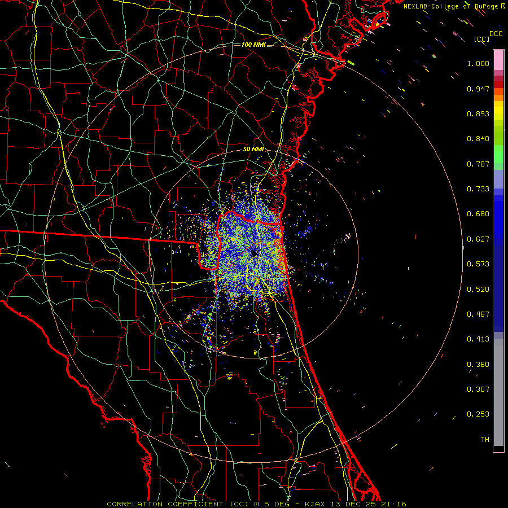
Task: Click the 0.253 scale value
Action: point(478,414)
